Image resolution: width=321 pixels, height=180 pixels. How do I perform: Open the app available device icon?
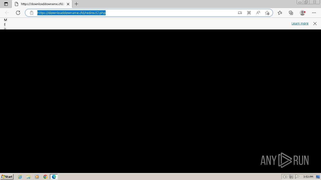pyautogui.click(x=240, y=13)
